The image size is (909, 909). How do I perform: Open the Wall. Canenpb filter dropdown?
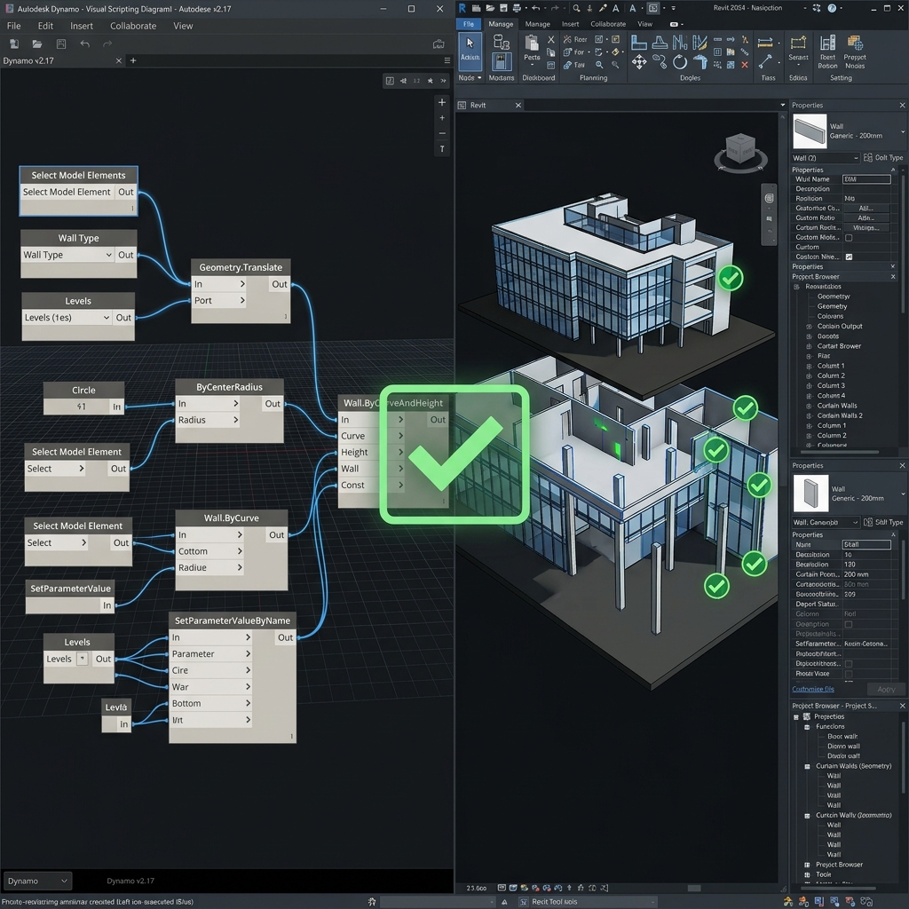826,522
